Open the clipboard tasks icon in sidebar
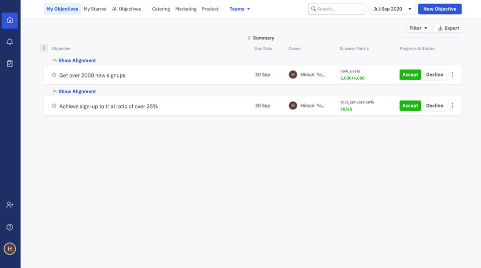The image size is (481, 268). [x=10, y=63]
